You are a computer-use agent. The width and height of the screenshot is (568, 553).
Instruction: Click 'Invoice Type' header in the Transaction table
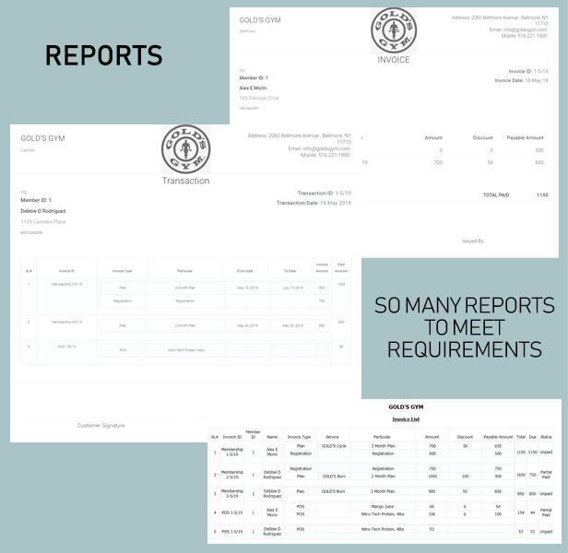(122, 271)
